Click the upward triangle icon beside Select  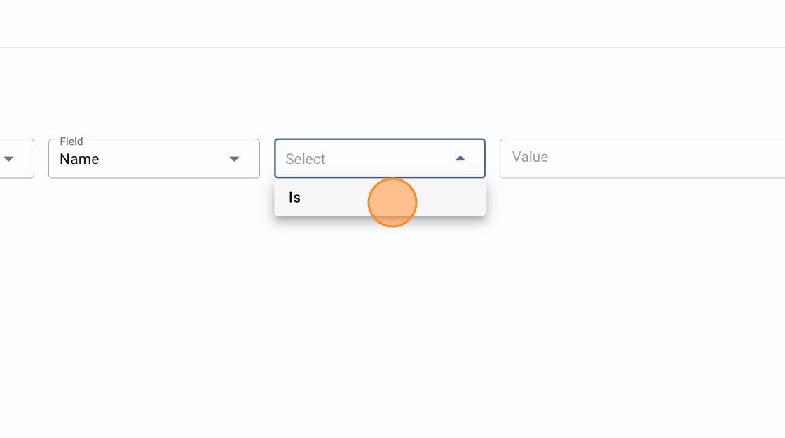(x=460, y=158)
